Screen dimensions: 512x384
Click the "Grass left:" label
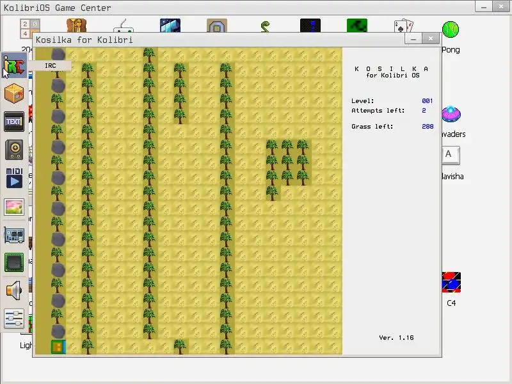click(x=372, y=126)
